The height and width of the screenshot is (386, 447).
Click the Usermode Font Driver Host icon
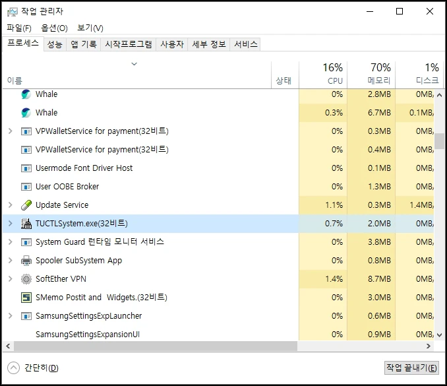click(26, 168)
